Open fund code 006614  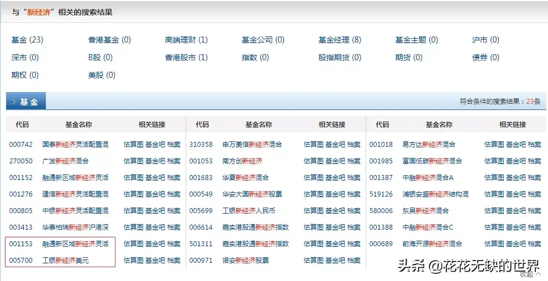(201, 227)
